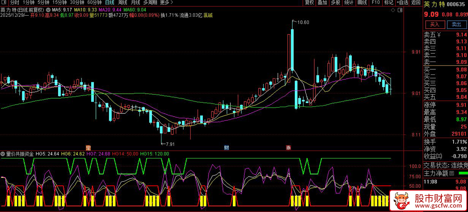
Task: Click the green 主力净额 bar indicator
Action: [x=463, y=173]
